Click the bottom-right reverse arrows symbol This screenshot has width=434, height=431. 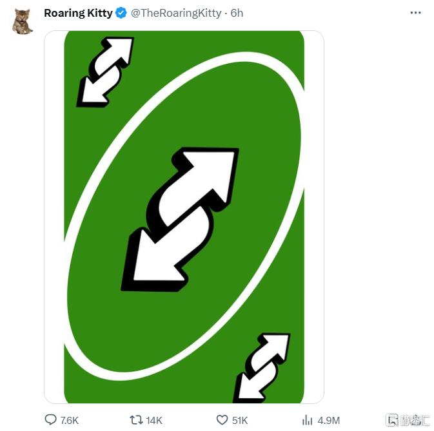click(261, 368)
